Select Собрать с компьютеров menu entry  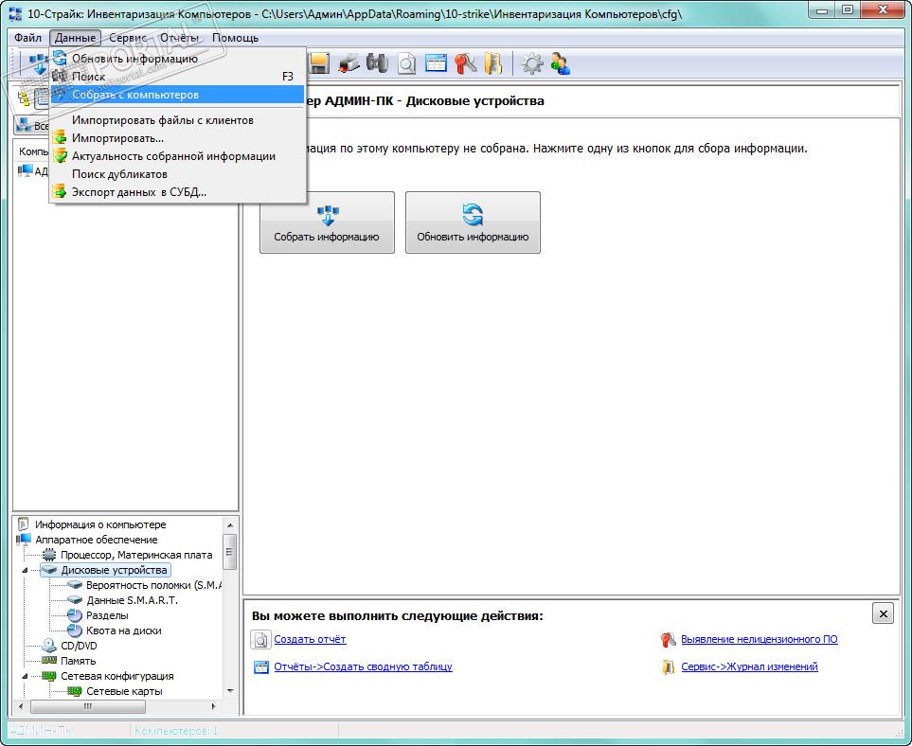(x=177, y=95)
